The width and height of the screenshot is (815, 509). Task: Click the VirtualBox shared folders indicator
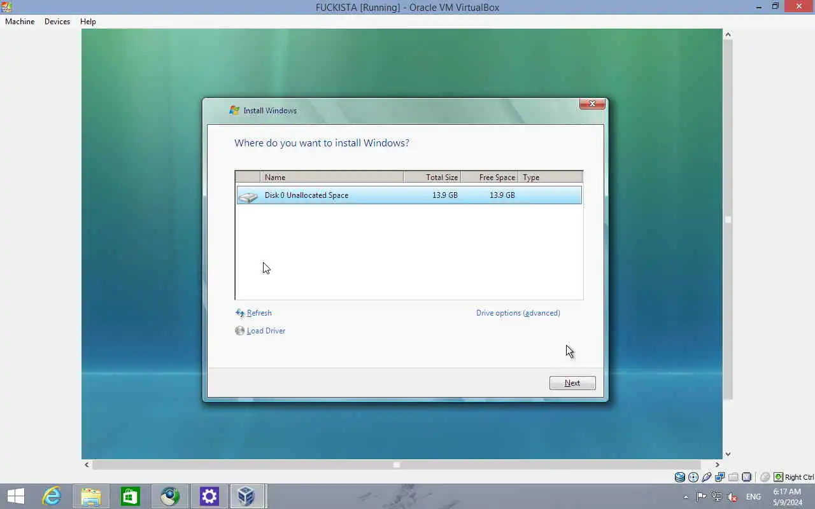pos(733,477)
